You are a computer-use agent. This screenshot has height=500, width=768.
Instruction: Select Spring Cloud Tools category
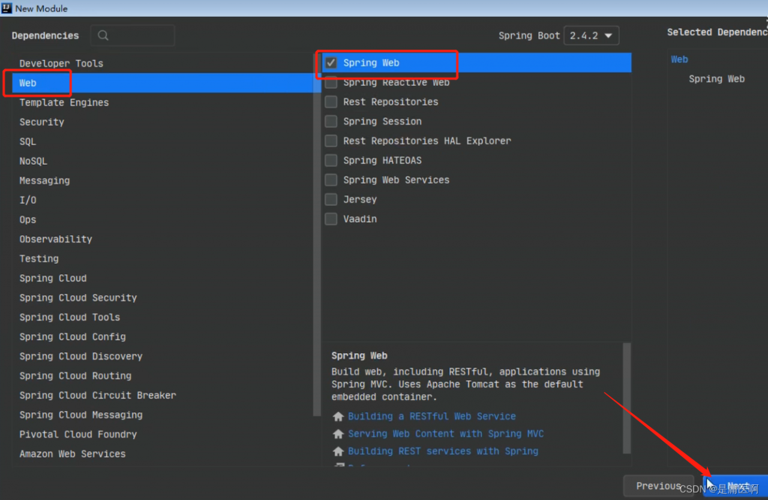pyautogui.click(x=163, y=317)
